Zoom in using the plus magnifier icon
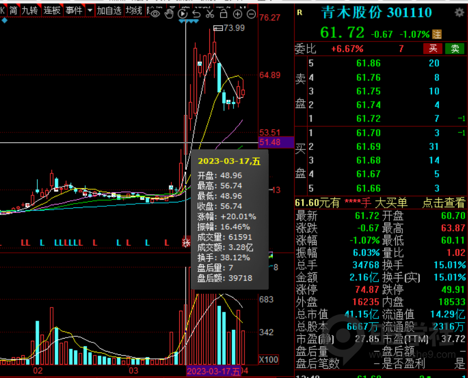This screenshot has height=378, width=468. point(237,14)
